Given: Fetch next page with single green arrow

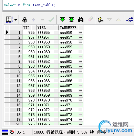Looking at the screenshot, I should tap(63, 19).
